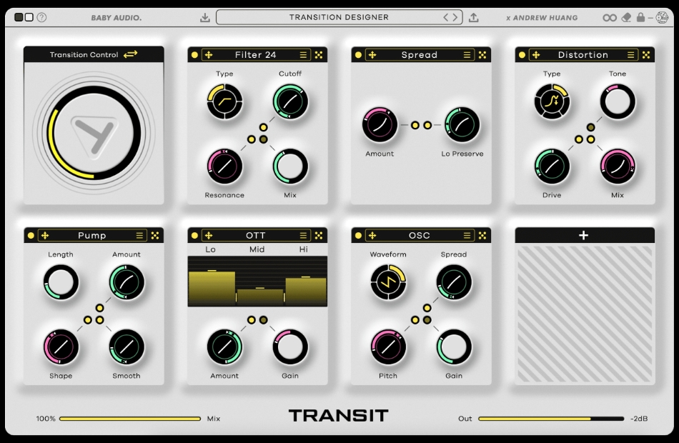
Task: Click the Out level slider
Action: (x=551, y=419)
